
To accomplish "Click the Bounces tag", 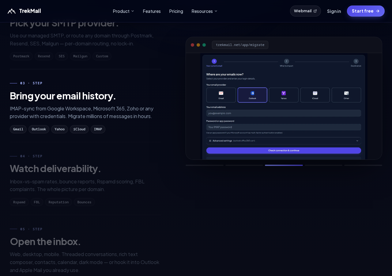I will [84, 202].
